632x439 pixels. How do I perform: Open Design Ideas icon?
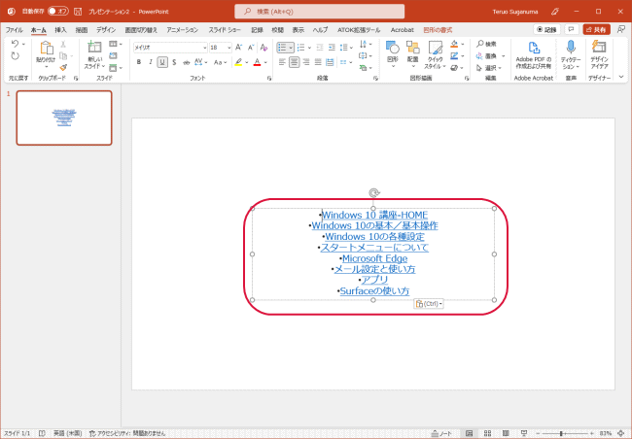coord(599,48)
